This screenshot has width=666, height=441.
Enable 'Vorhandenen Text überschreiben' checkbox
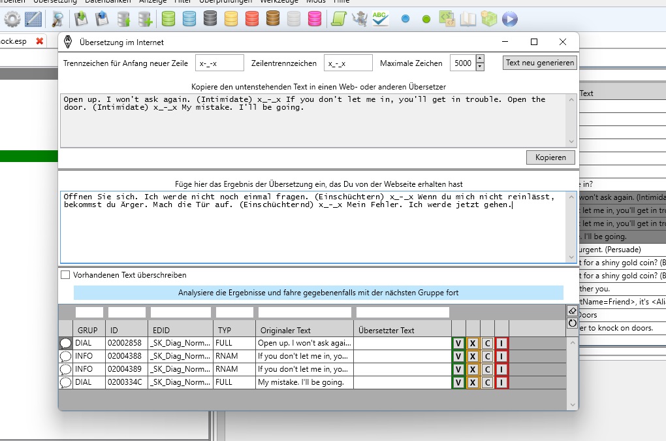[65, 275]
